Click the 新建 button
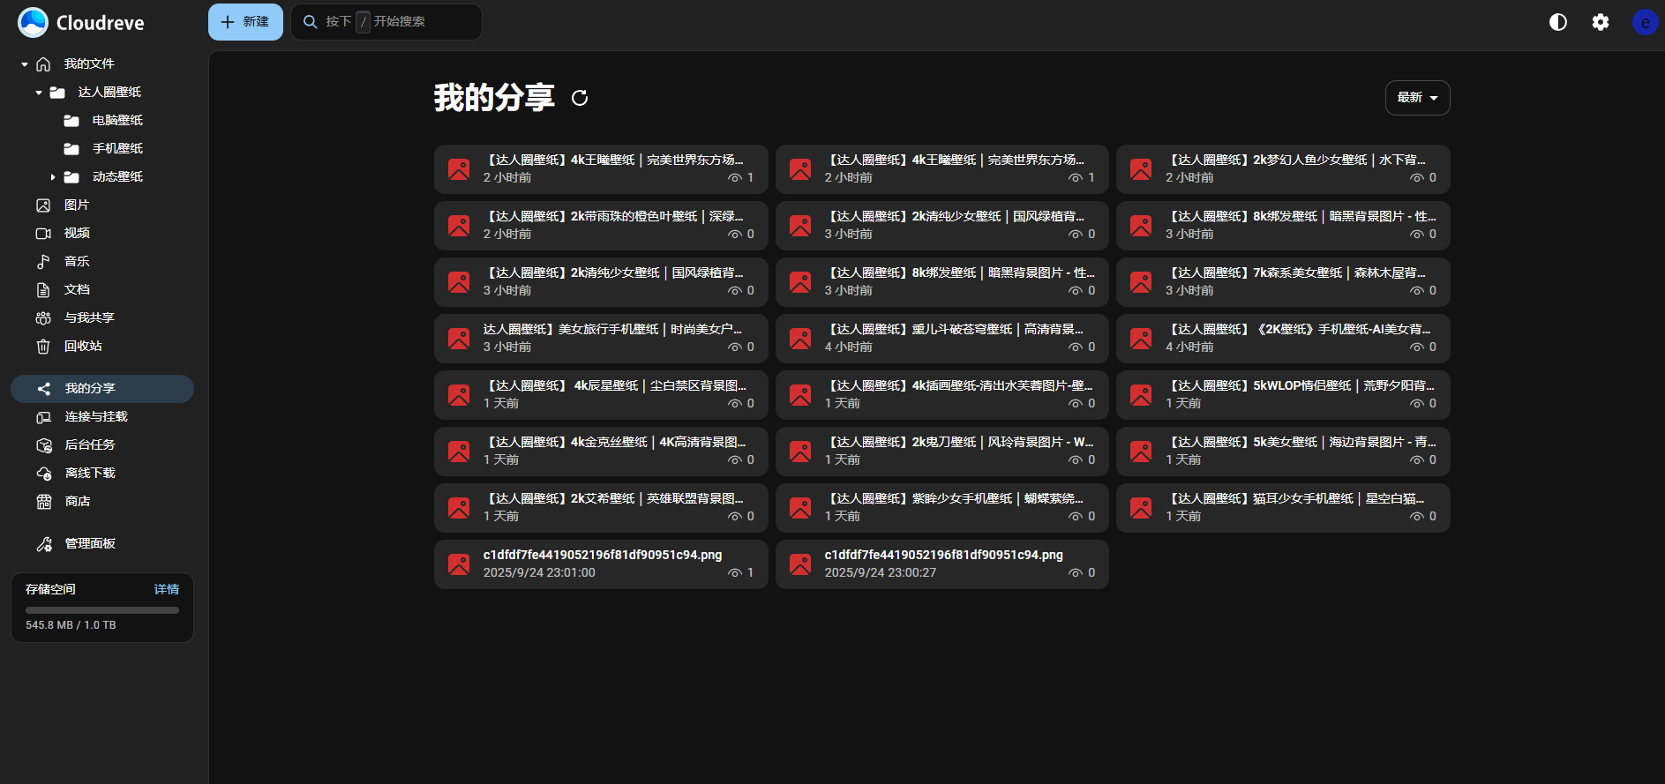The width and height of the screenshot is (1665, 784). [x=245, y=22]
